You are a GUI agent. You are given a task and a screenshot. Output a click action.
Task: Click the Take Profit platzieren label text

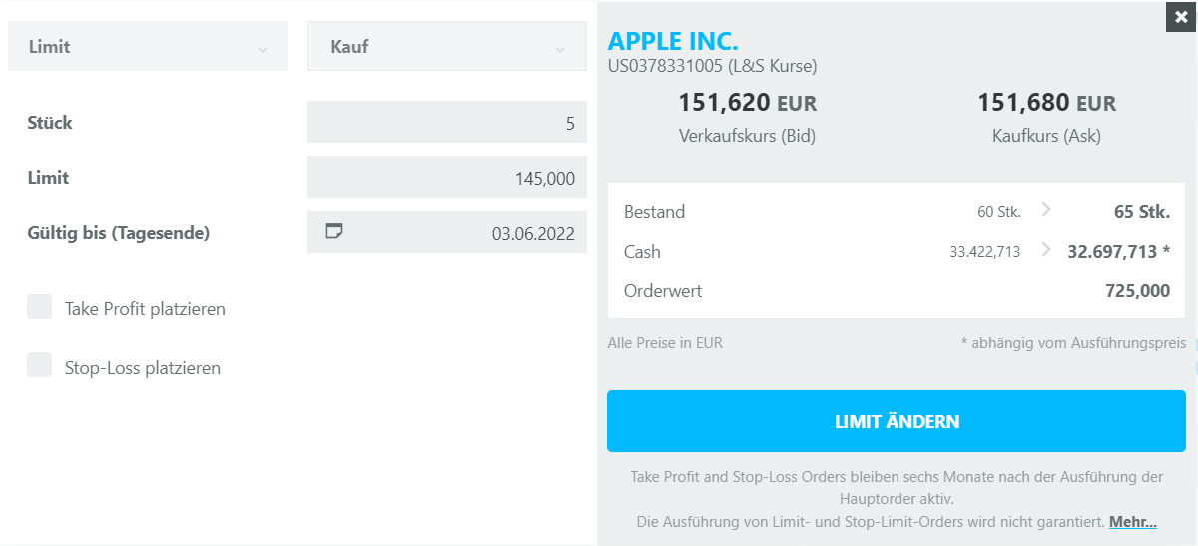pos(145,309)
